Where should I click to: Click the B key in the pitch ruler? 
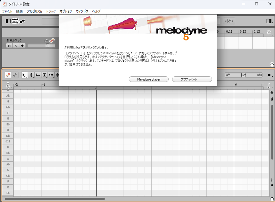coord(8,147)
